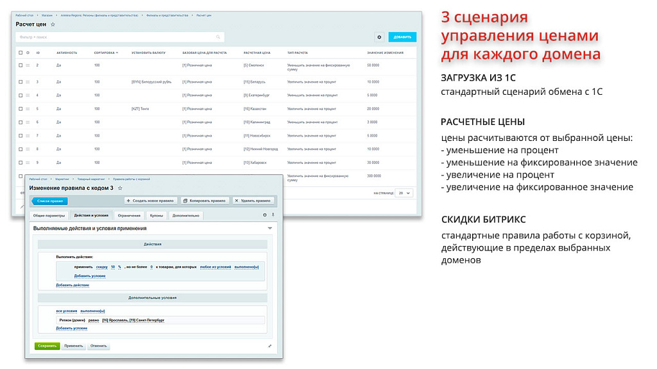657x369 pixels.
Task: Click the blue Добавить button
Action: point(401,37)
